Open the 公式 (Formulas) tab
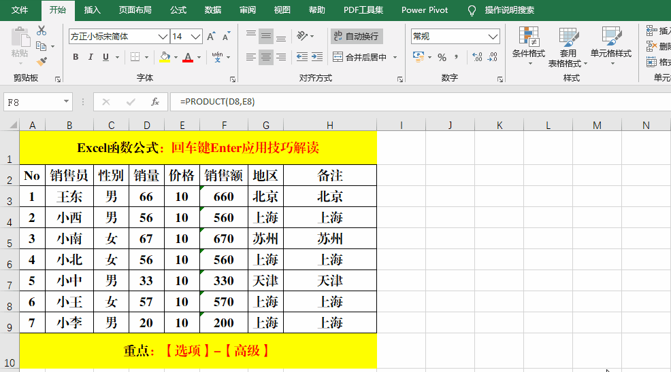Screen dimensions: 671x372 [x=178, y=10]
